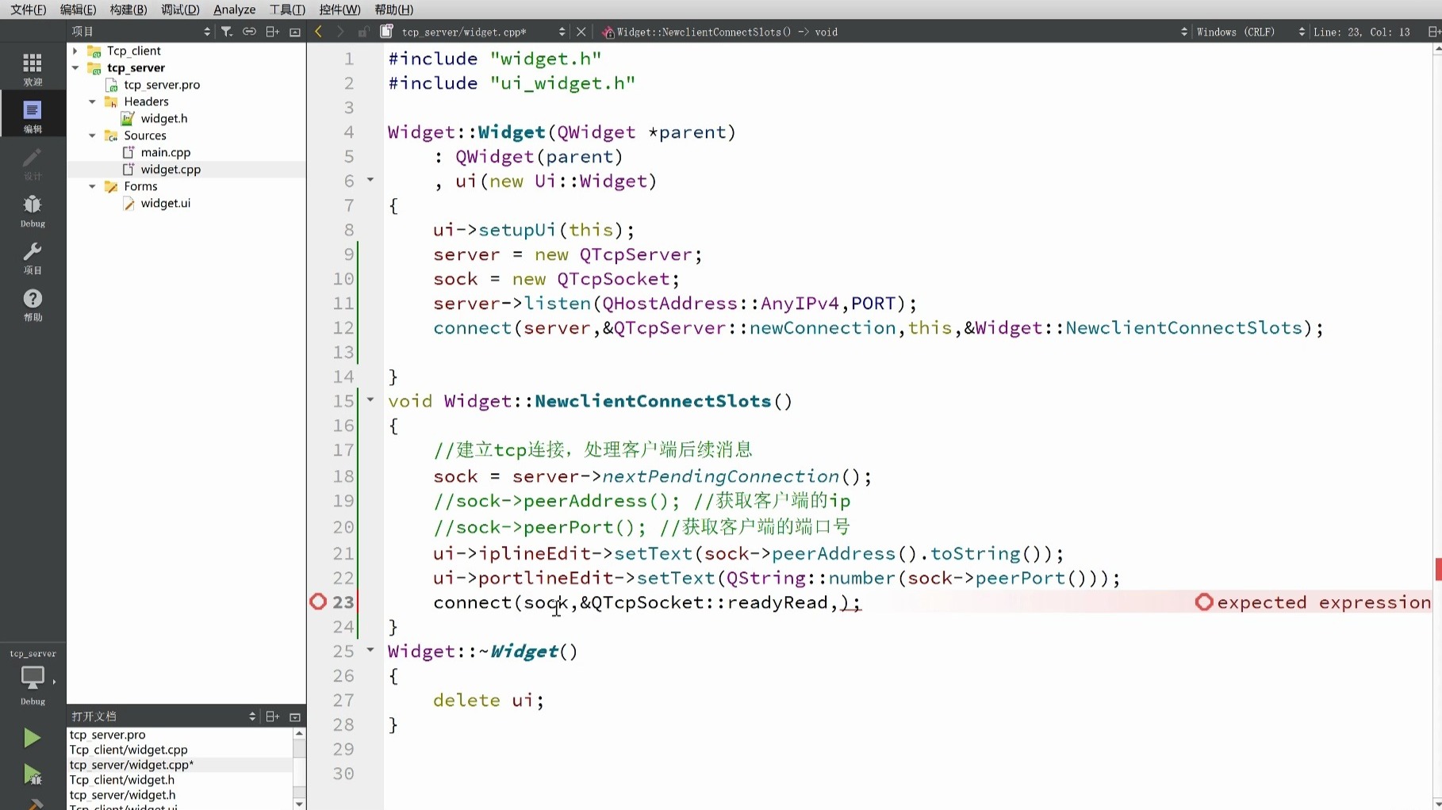This screenshot has height=810, width=1442.
Task: Click the expected expression error annotation
Action: point(1313,602)
